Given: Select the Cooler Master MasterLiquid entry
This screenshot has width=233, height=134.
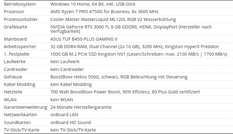Looking at the screenshot, I should click(113, 19).
